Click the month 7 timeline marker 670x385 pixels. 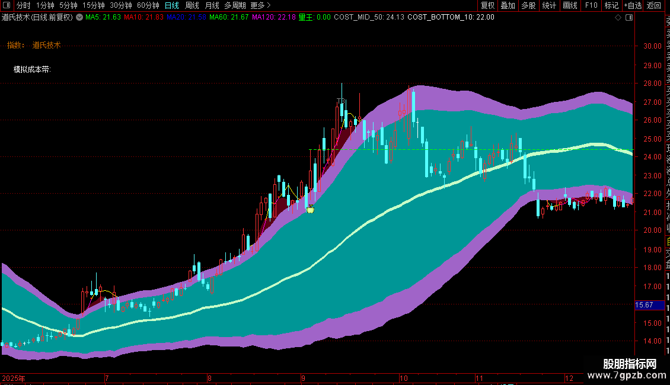(x=107, y=378)
